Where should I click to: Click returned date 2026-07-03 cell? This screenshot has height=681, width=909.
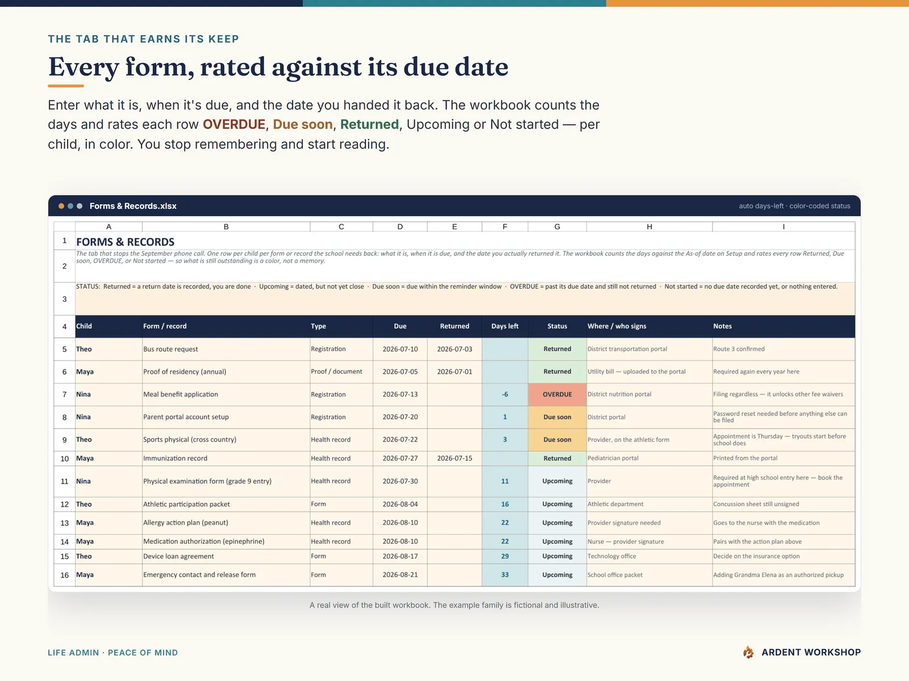[x=454, y=349]
